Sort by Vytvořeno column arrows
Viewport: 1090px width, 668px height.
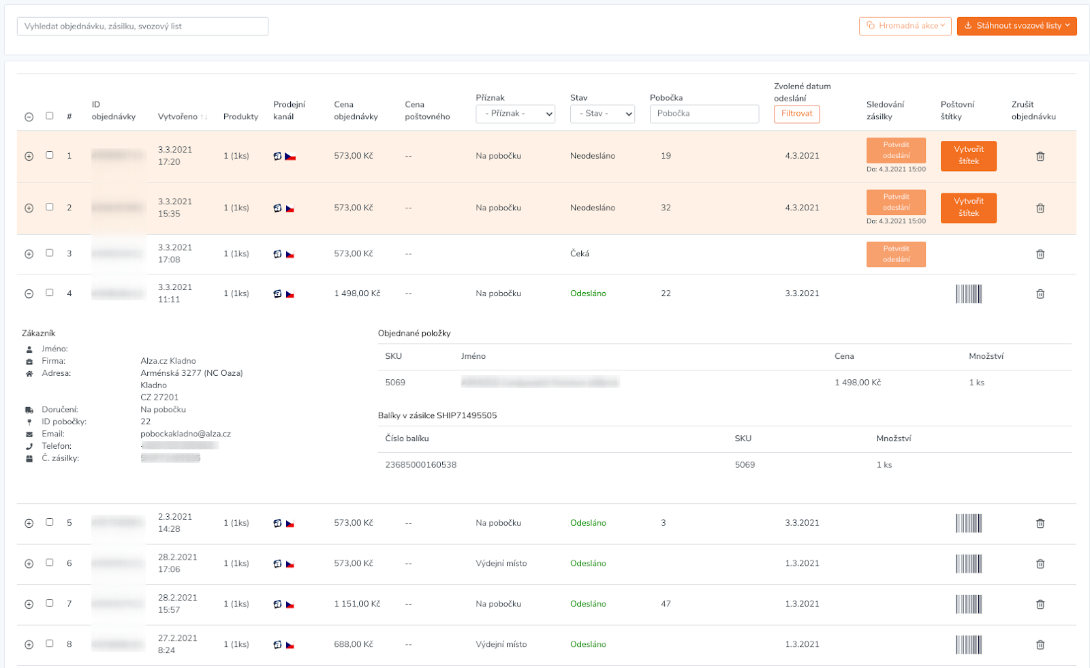click(204, 117)
